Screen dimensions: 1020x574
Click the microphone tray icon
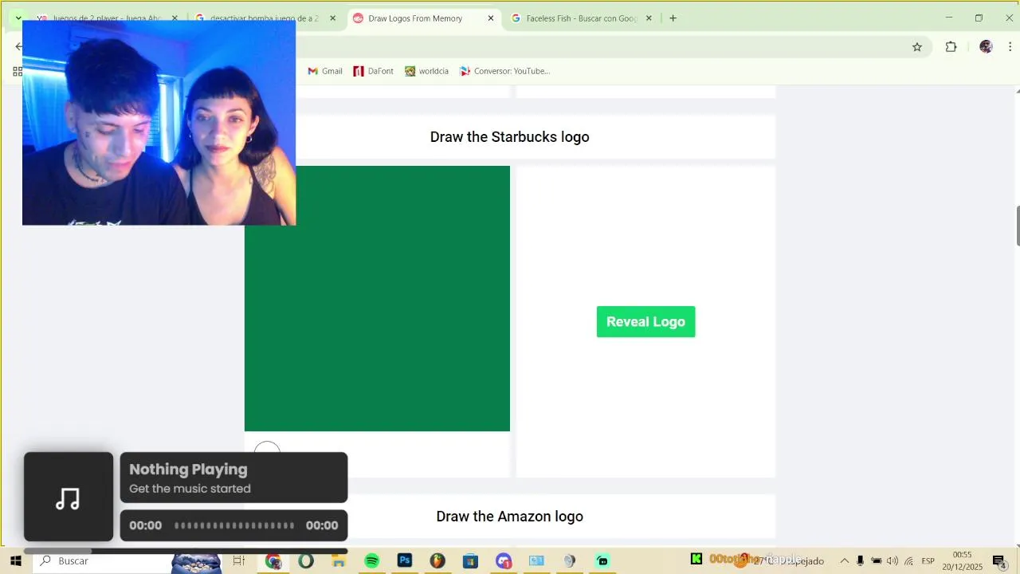(x=860, y=561)
